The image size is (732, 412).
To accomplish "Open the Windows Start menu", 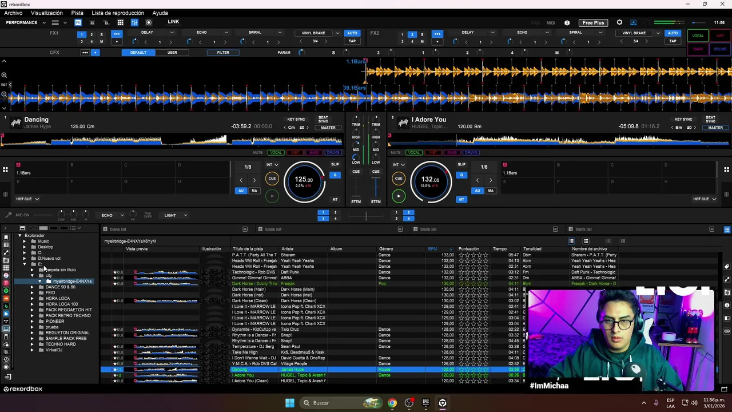I will pos(290,403).
